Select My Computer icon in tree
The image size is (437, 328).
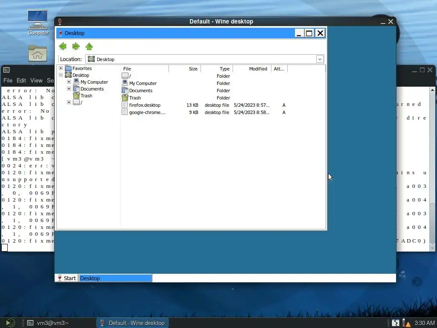[76, 82]
